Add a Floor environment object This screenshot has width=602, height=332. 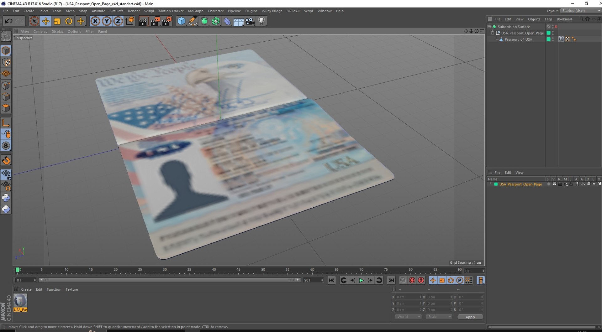coord(239,21)
